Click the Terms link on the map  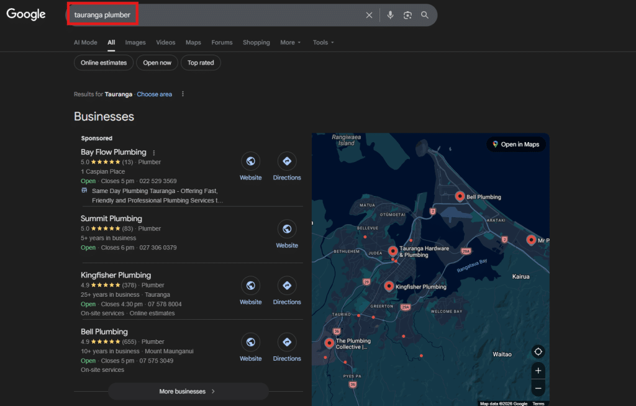tap(538, 404)
